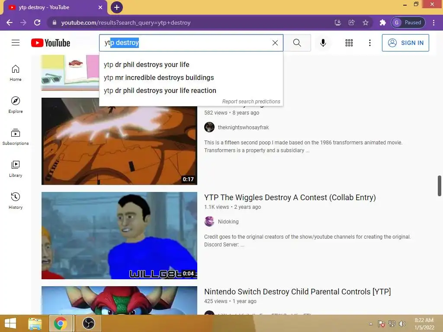The height and width of the screenshot is (332, 443).
Task: Click the page vertical scrollbar thumb
Action: [440, 186]
